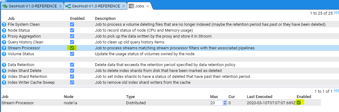Screen dimensions: 339x112
Task: Switch to second GeoHost-V1.0-REFERENCE pipeline tab
Action: 96,6
